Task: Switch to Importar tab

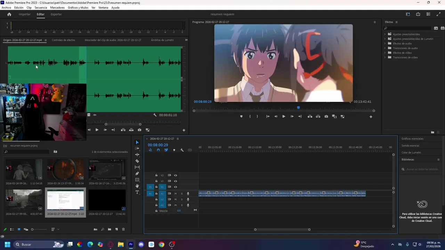Action: coord(24,14)
